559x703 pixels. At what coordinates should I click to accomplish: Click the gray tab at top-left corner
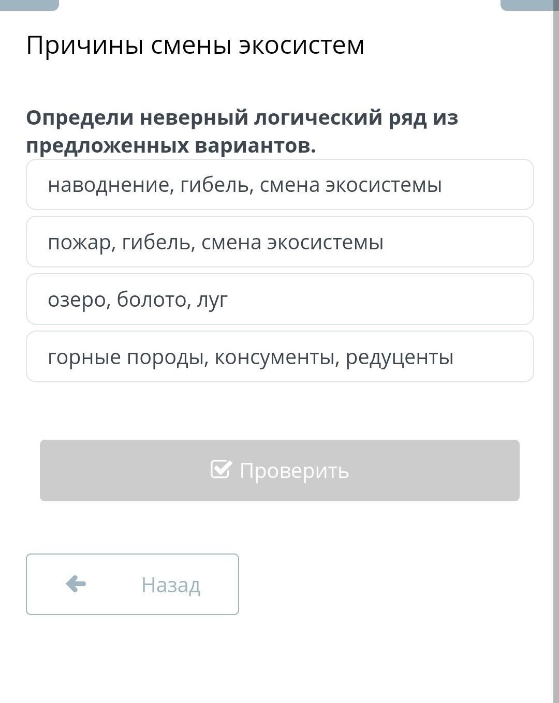coord(30,5)
